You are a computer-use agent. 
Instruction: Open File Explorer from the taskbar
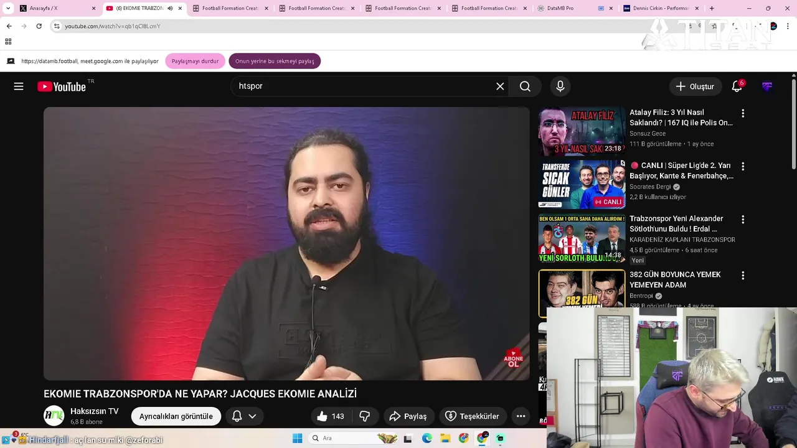(445, 438)
